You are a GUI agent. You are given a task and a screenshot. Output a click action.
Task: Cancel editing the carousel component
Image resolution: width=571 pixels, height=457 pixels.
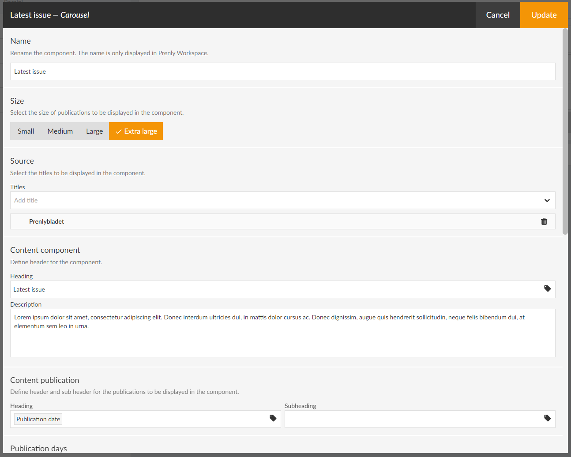tap(497, 15)
